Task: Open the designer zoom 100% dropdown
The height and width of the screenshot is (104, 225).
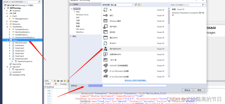Action: point(52,81)
